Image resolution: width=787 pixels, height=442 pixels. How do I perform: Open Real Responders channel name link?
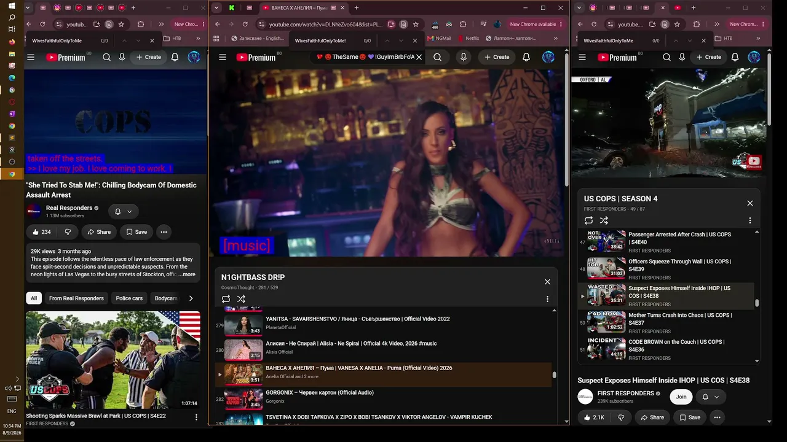pos(69,208)
